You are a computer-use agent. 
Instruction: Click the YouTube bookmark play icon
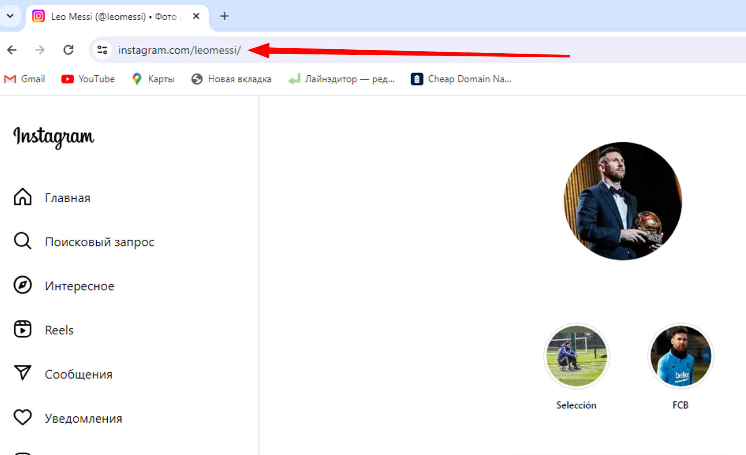click(67, 79)
